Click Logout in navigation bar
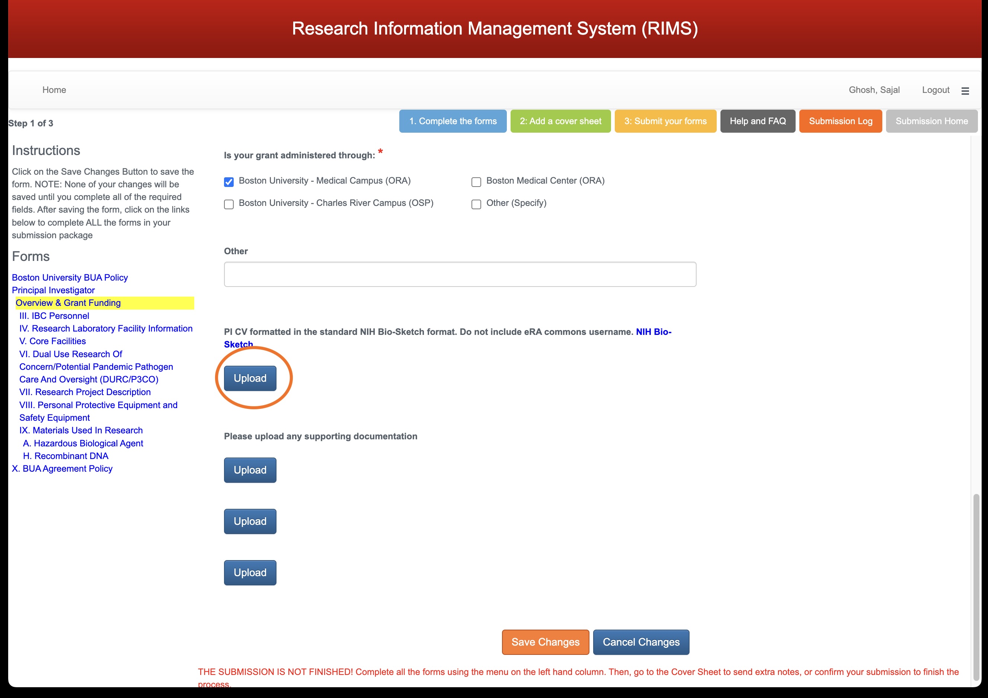 (936, 90)
